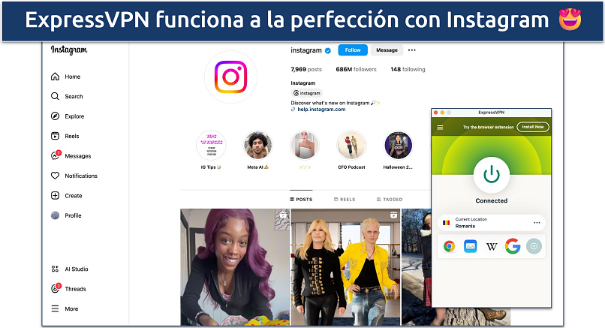Open the post with purple-haired woman

pyautogui.click(x=235, y=267)
